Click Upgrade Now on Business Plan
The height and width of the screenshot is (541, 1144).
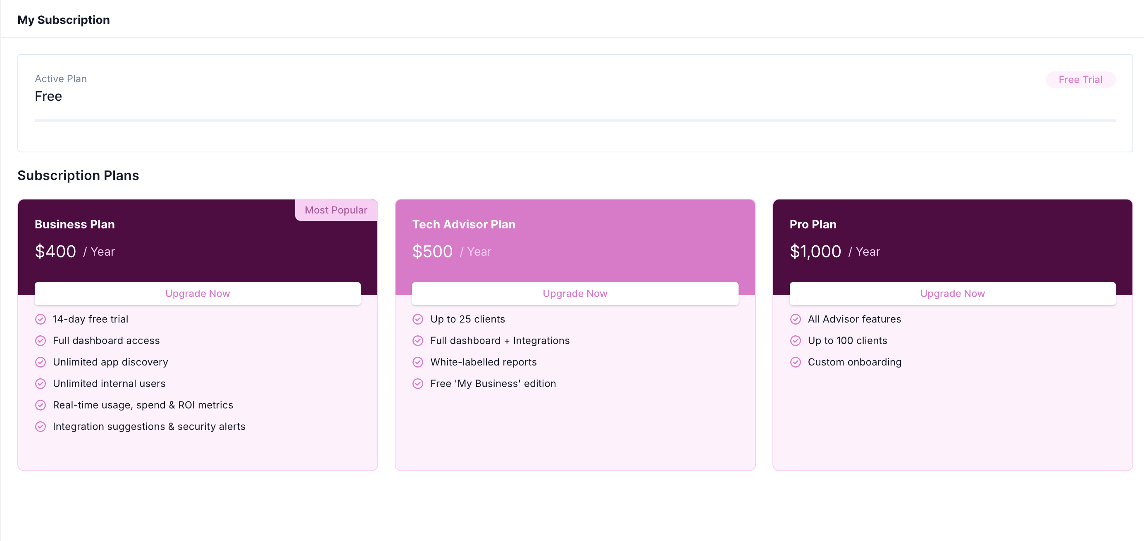point(198,294)
